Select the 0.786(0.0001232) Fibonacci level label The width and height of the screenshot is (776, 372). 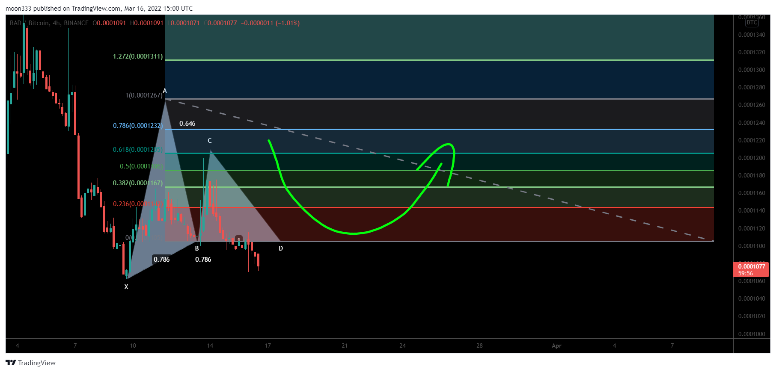pos(138,126)
